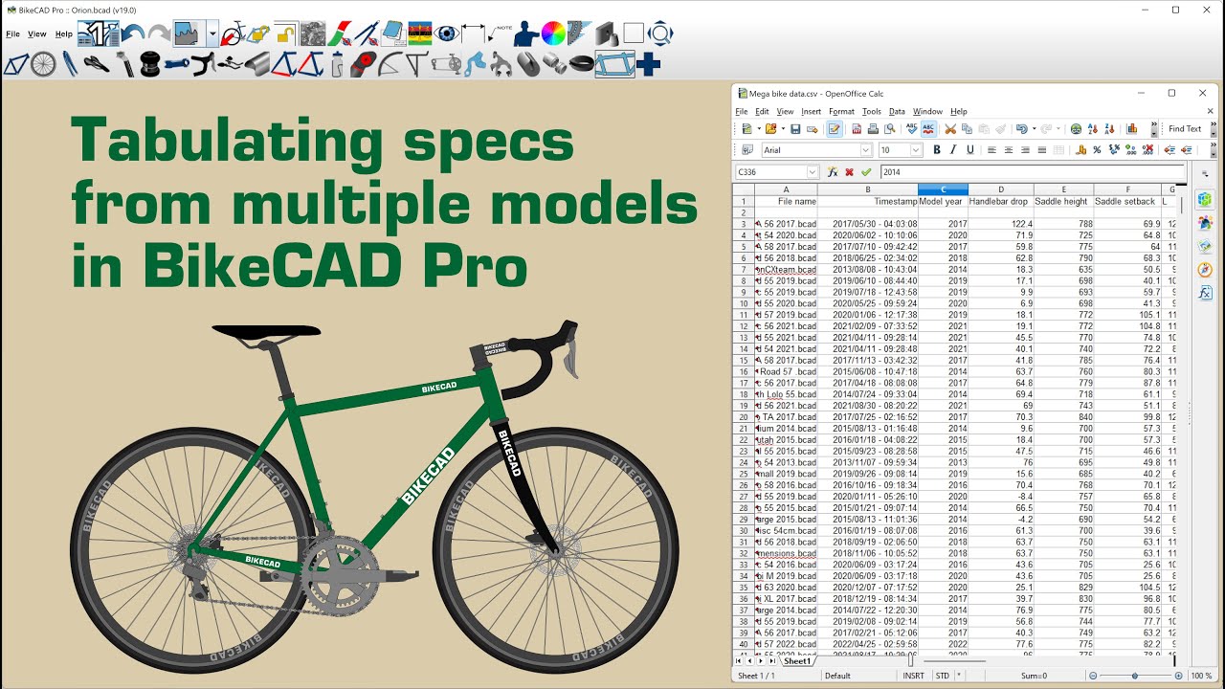Open the Arial font name dropdown
Image resolution: width=1225 pixels, height=689 pixels.
[866, 150]
